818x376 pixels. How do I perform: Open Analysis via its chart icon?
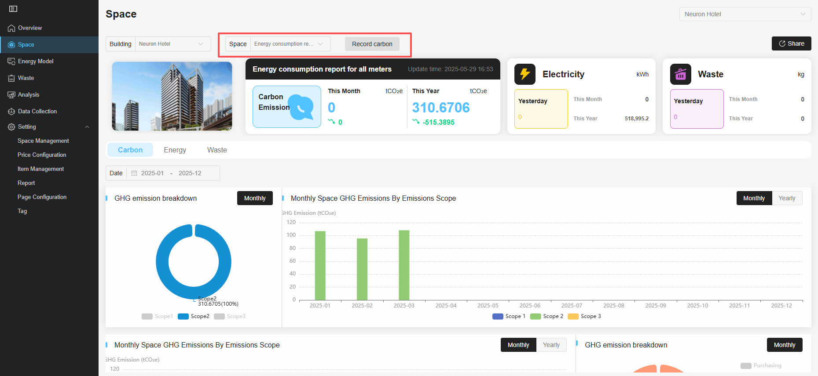click(x=11, y=95)
